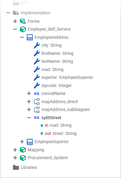The width and height of the screenshot is (121, 178).
Task: Collapse the EmployeeAddress class node
Action: [22, 37]
